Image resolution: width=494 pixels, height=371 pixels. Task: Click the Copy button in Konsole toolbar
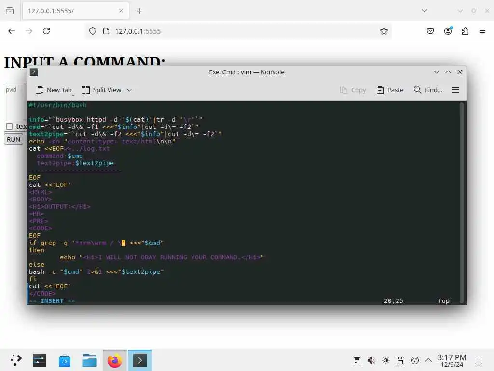pyautogui.click(x=353, y=90)
